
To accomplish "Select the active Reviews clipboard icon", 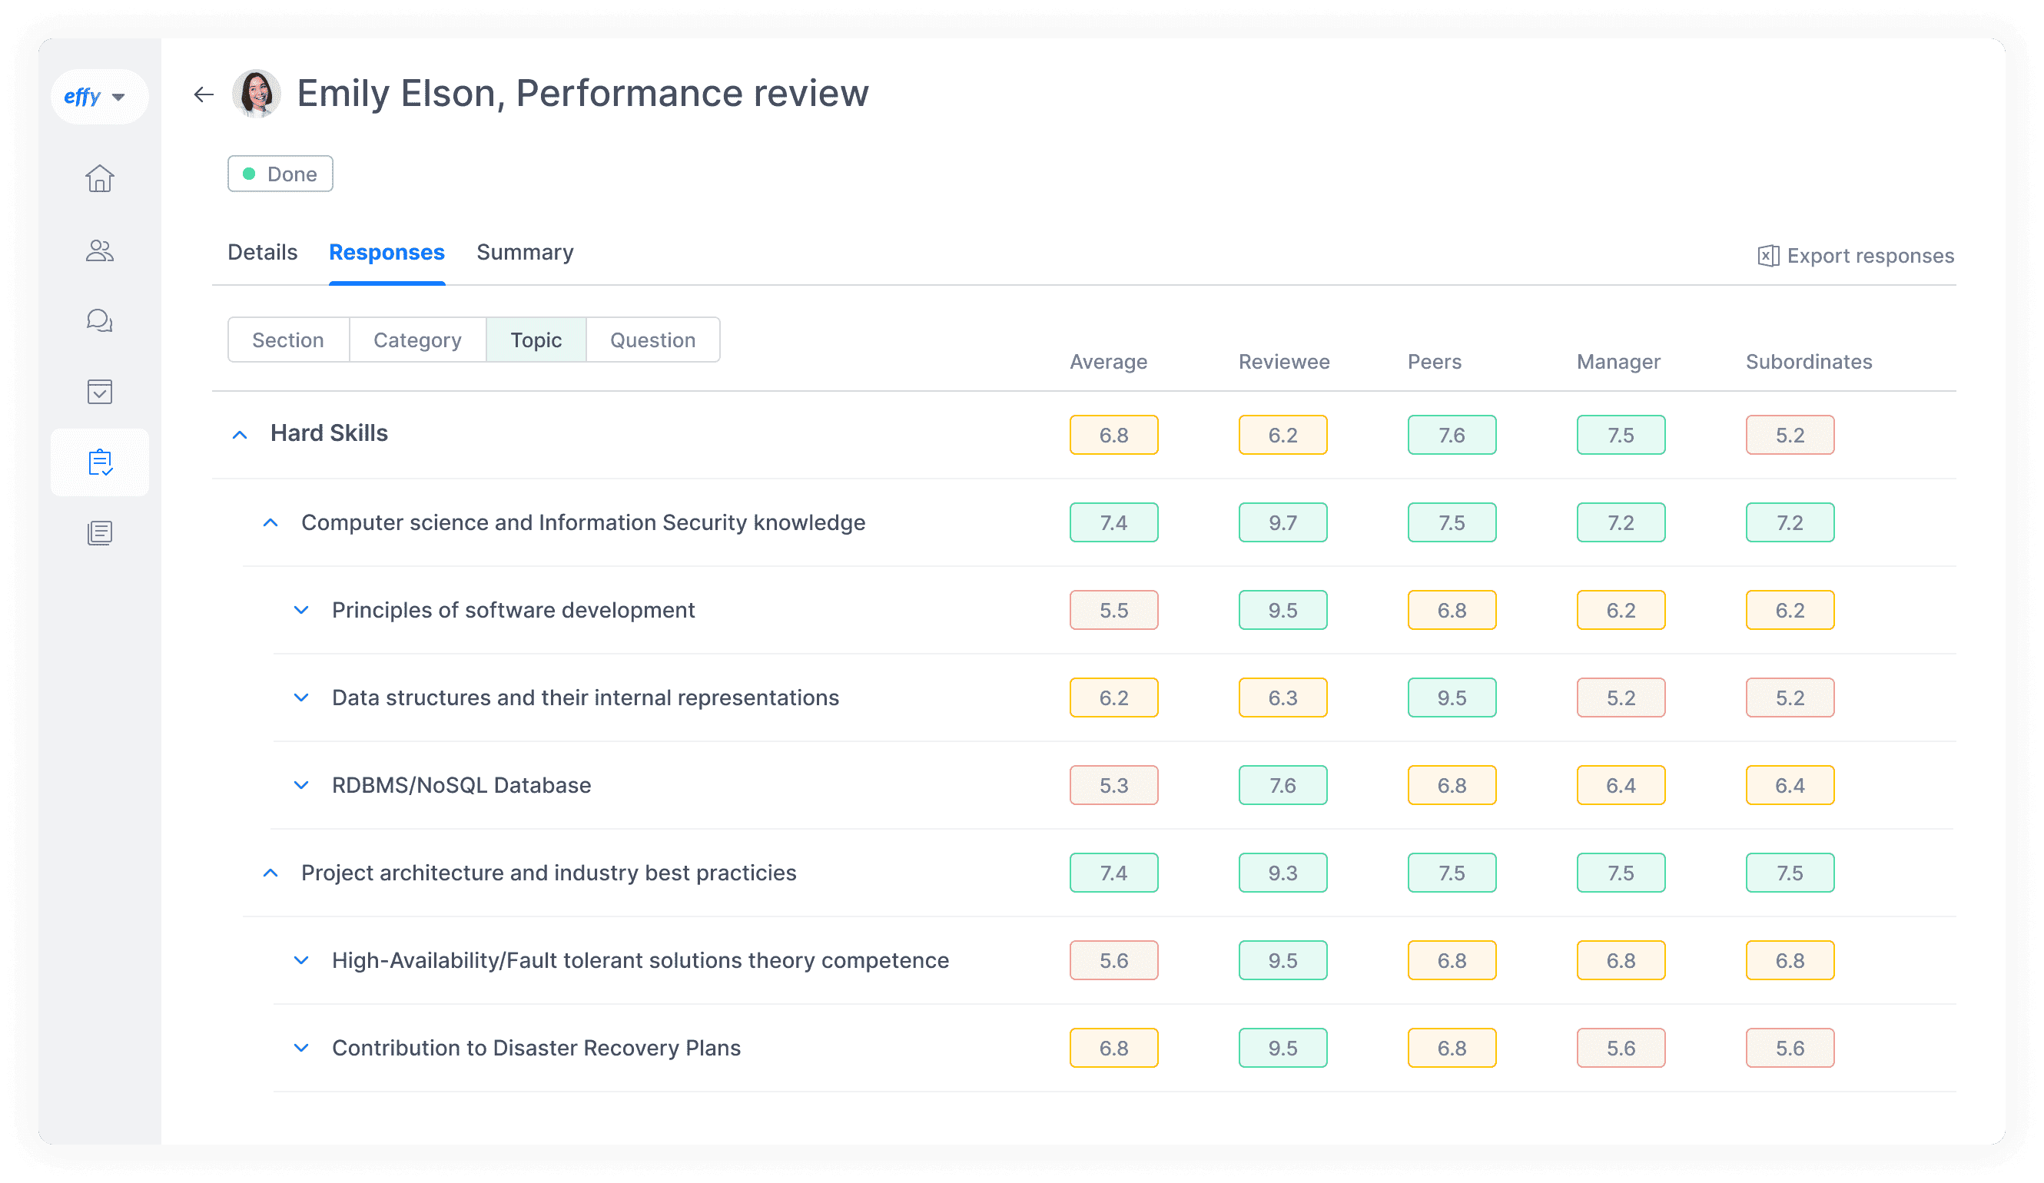I will tap(99, 462).
